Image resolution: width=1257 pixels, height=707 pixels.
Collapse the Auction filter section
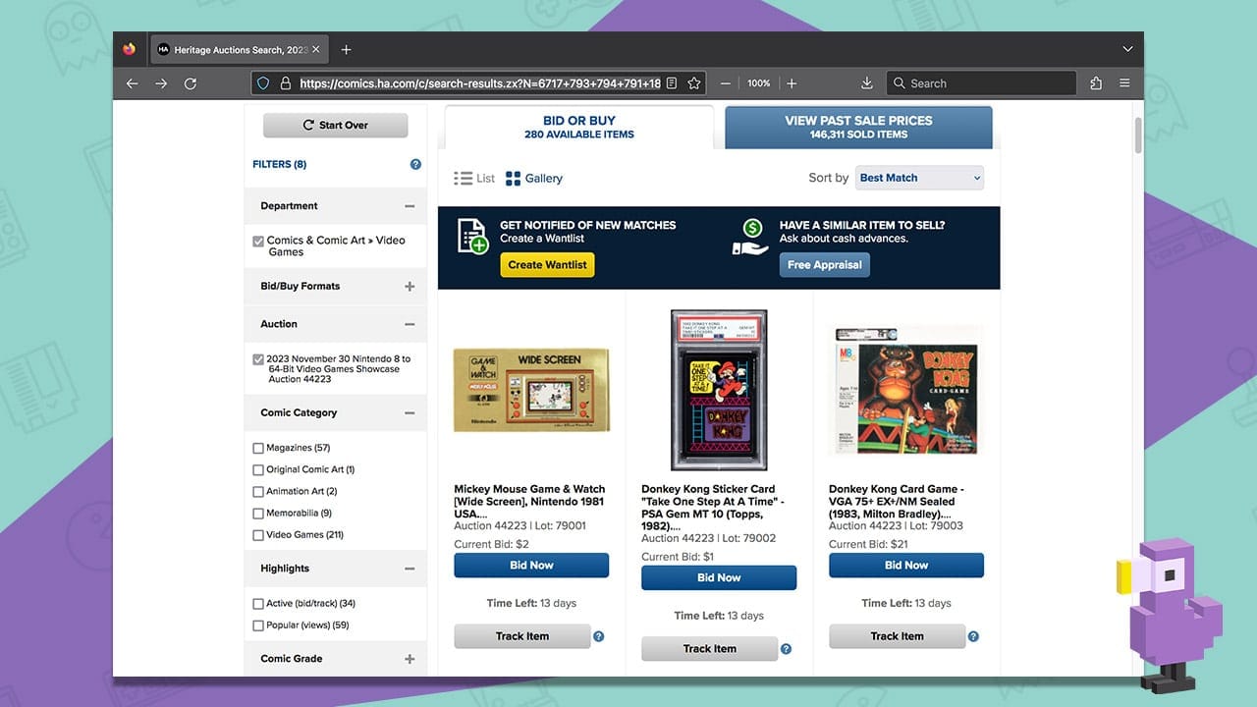point(410,324)
